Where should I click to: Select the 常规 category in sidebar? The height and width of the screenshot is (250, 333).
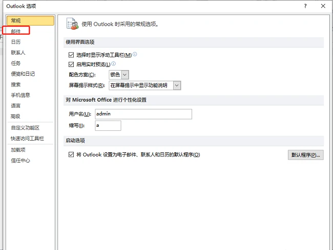30,20
